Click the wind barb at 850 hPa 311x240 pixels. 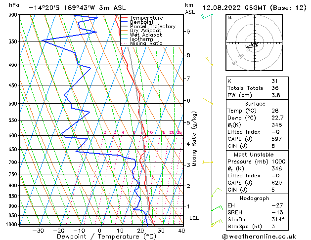pos(216,192)
